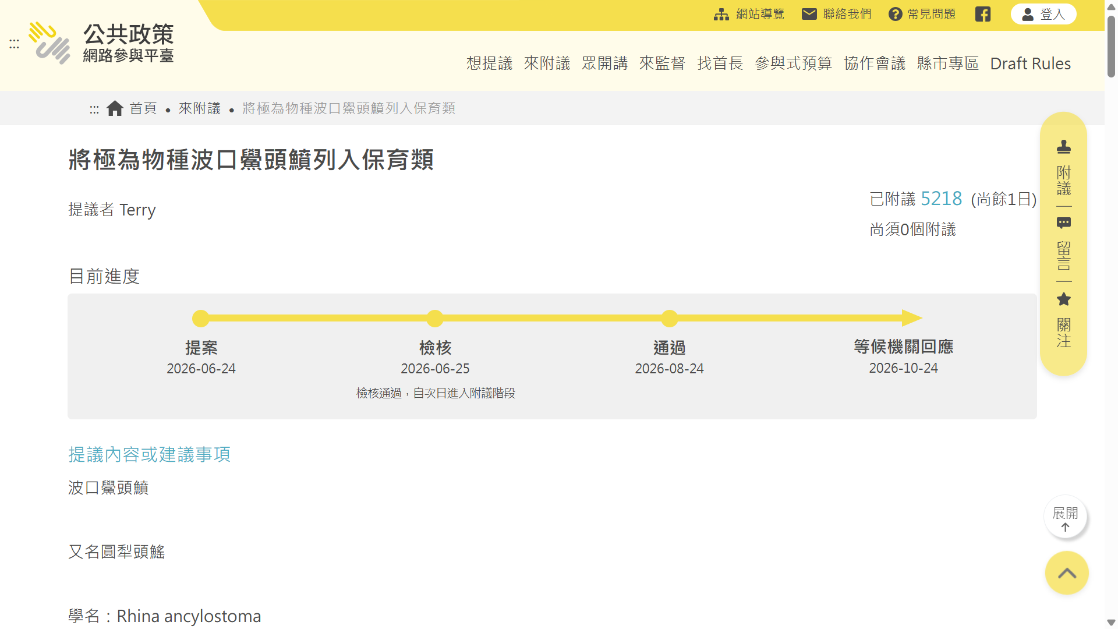The image size is (1118, 629).
Task: Click the sitemap icon for 網站導覽
Action: pyautogui.click(x=721, y=14)
